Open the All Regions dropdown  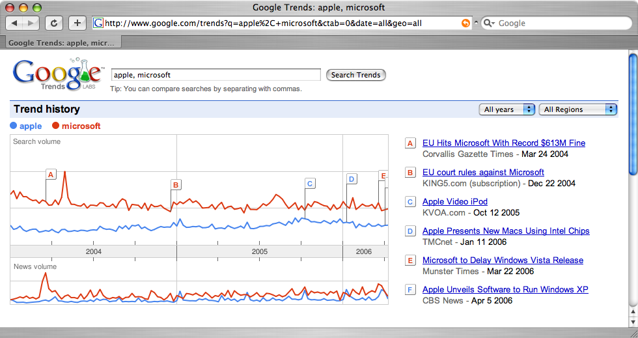[578, 109]
